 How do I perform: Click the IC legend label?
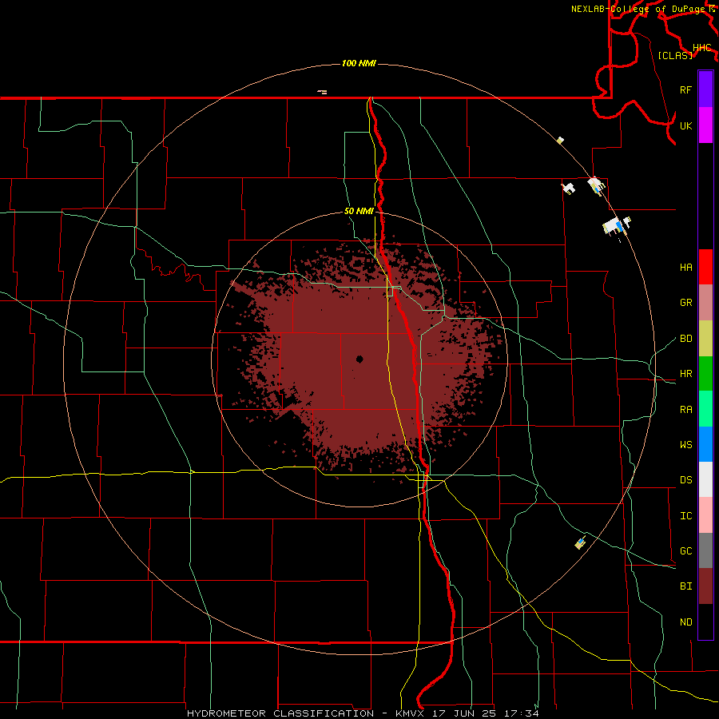click(685, 516)
